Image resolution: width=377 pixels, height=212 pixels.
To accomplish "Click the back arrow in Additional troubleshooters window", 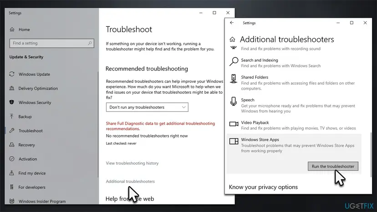I will 232,23.
